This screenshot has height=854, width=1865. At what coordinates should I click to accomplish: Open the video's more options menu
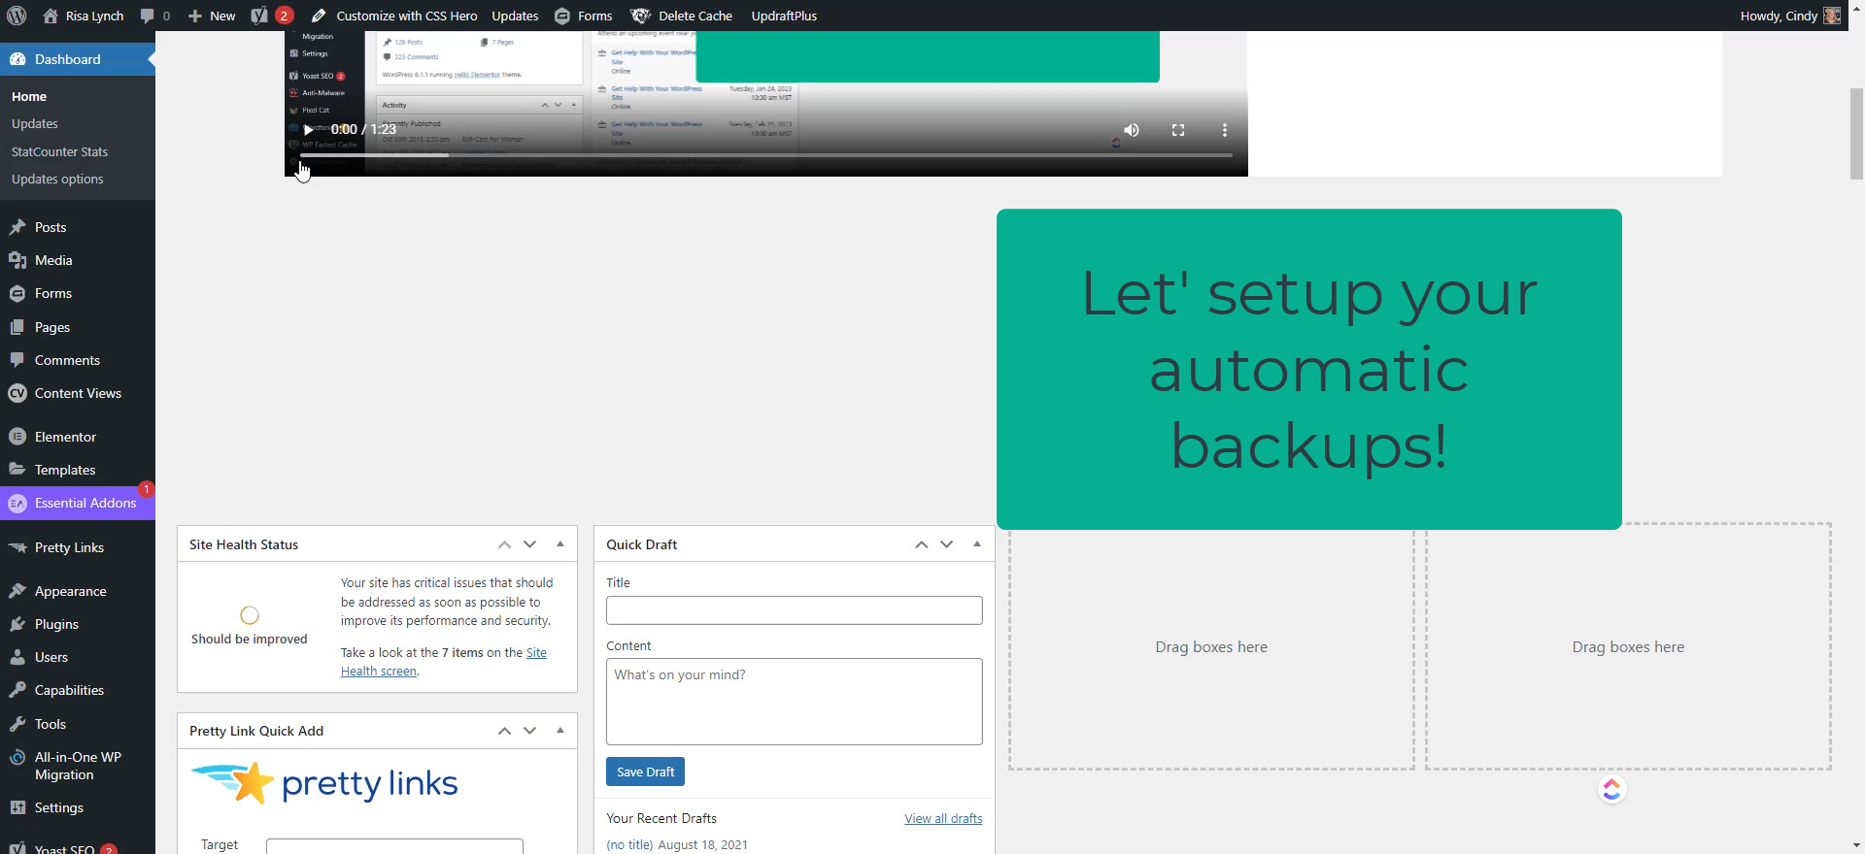[1225, 130]
